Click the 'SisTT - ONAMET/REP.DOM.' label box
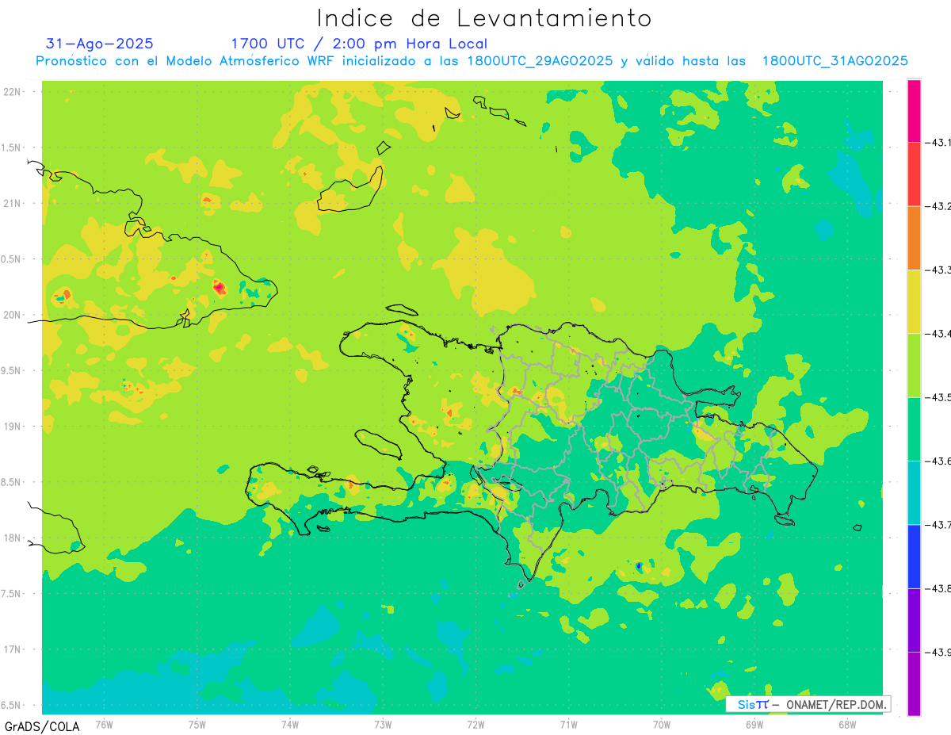Viewport: 951px width, 735px height. 808,704
